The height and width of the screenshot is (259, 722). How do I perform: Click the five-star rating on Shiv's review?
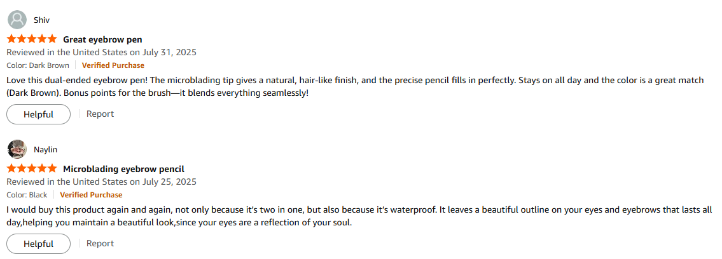click(x=32, y=39)
